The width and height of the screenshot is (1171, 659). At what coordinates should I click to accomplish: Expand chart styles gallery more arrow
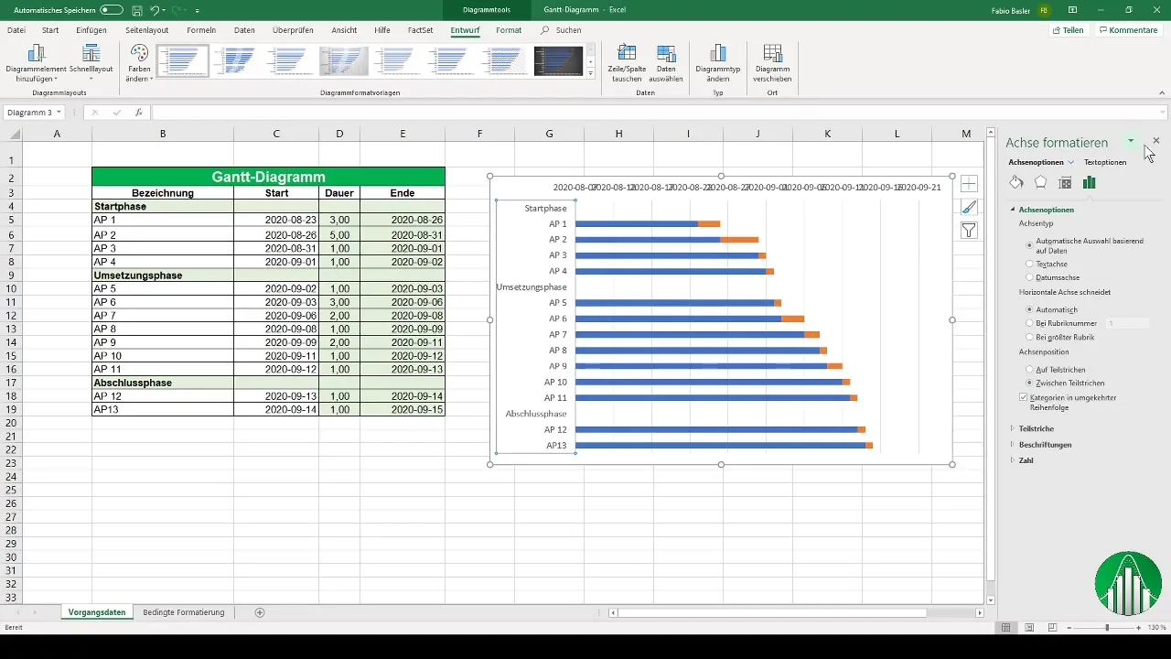coord(591,72)
